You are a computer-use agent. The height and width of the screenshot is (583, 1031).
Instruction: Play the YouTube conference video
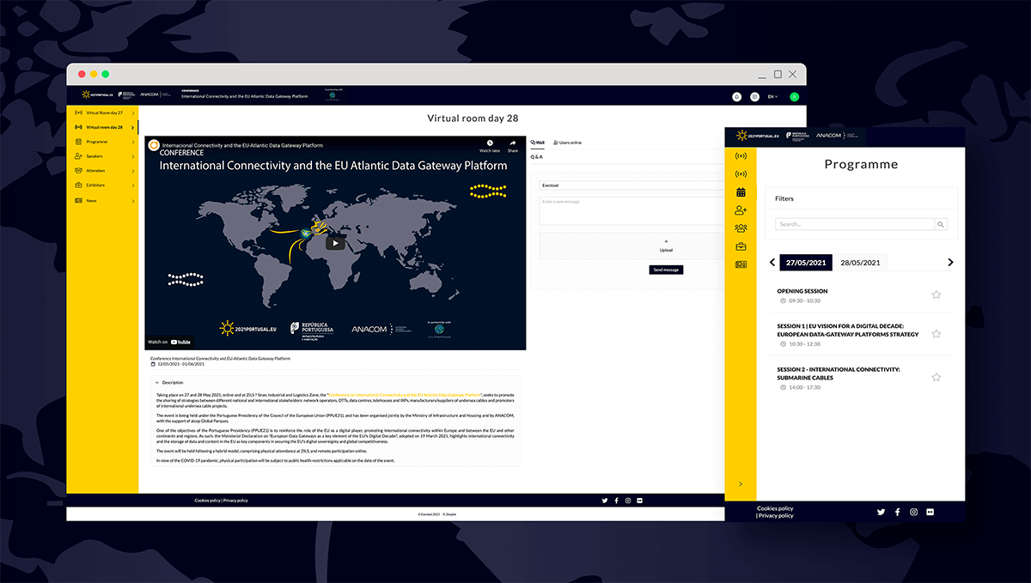tap(335, 243)
